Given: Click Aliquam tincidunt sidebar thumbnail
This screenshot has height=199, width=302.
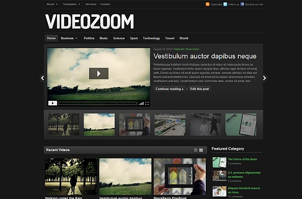Looking at the screenshot, I should [219, 191].
